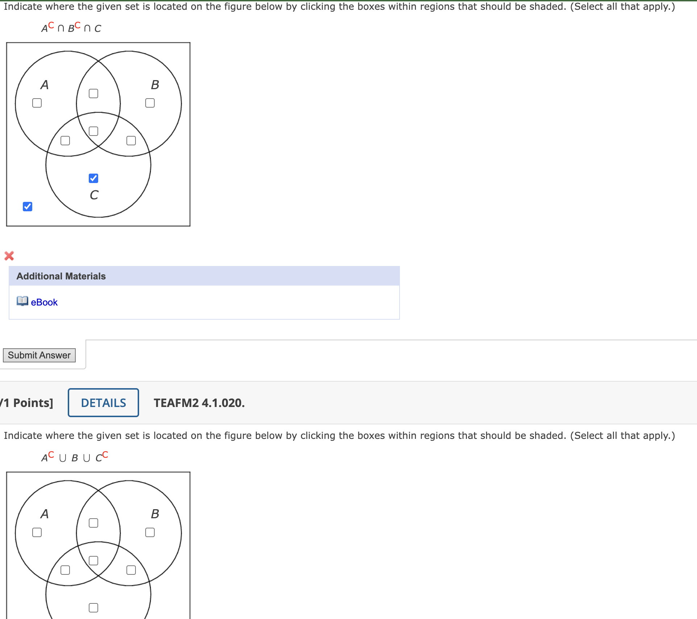Viewport: 697px width, 619px height.
Task: Check the A-B overlap in the second diagram
Action: [x=93, y=523]
